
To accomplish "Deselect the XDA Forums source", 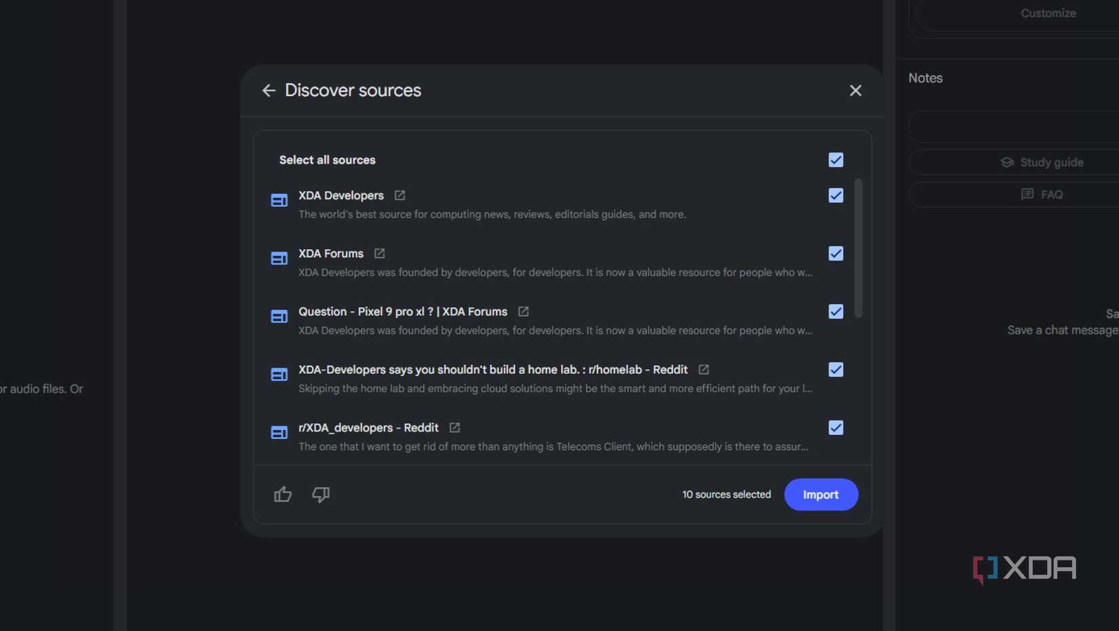I will pyautogui.click(x=836, y=253).
